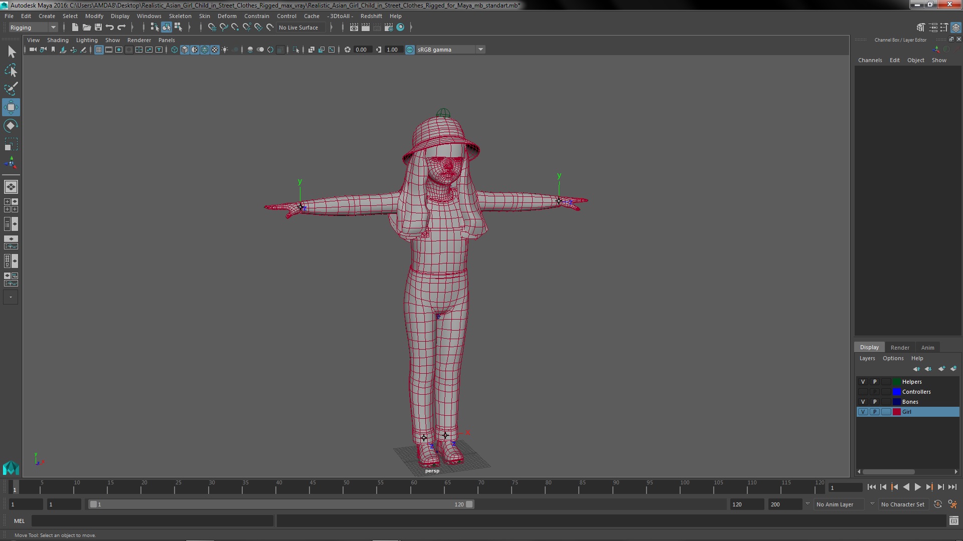Toggle playback P for Girl layer
The height and width of the screenshot is (541, 963).
click(875, 412)
